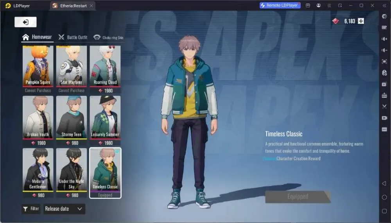Select the Homewear tab

(x=37, y=37)
